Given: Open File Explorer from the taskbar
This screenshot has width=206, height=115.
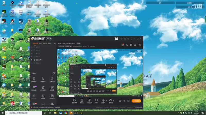Looking at the screenshot, I should coord(55,113).
